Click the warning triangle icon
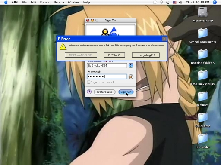Viewport: 221px width, 165px height. point(63,47)
